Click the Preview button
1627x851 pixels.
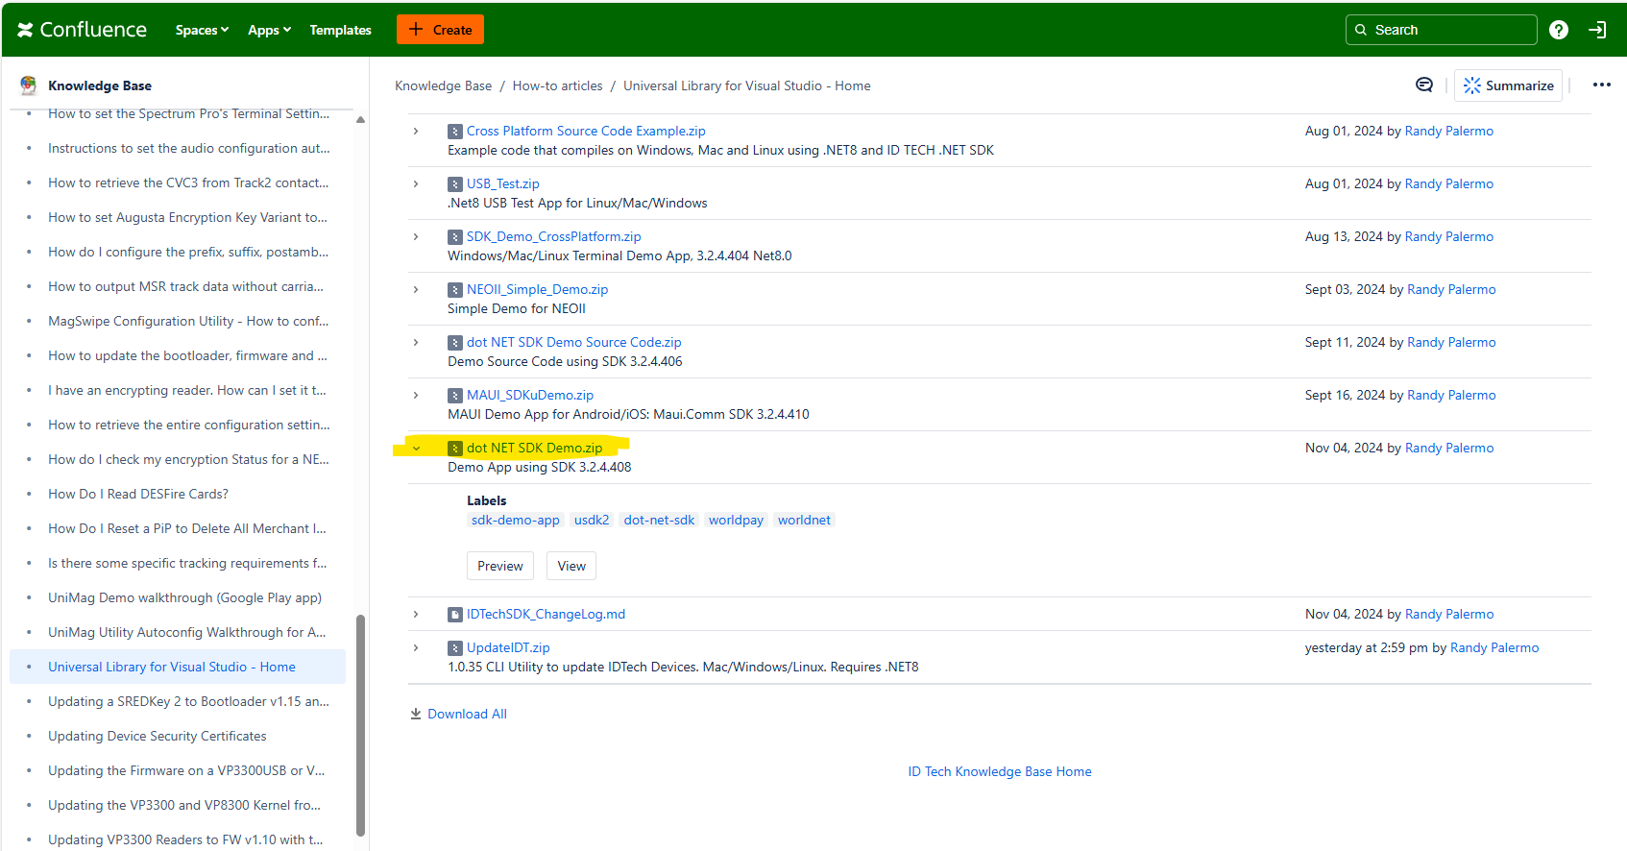point(500,566)
